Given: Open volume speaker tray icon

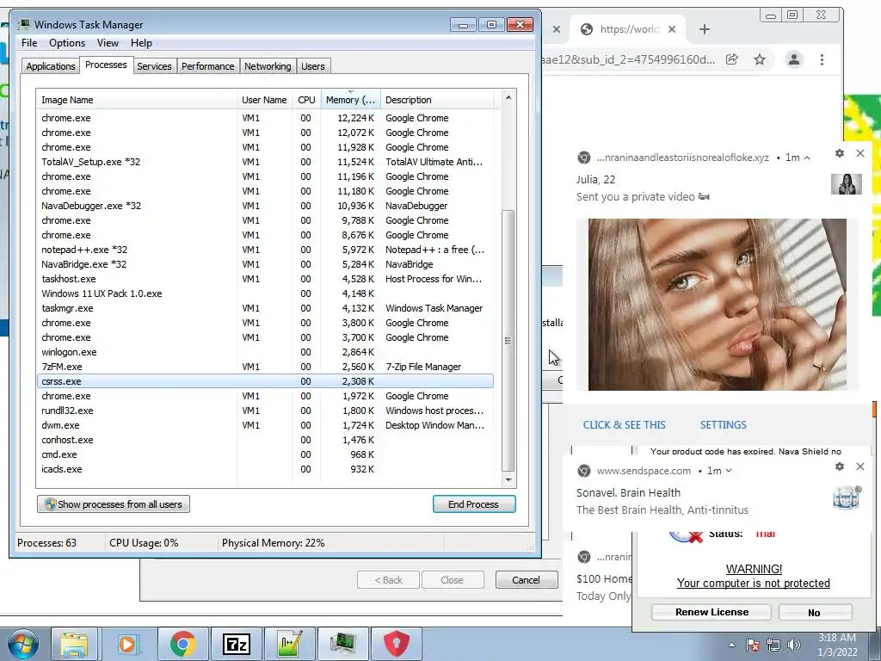Looking at the screenshot, I should coord(794,645).
